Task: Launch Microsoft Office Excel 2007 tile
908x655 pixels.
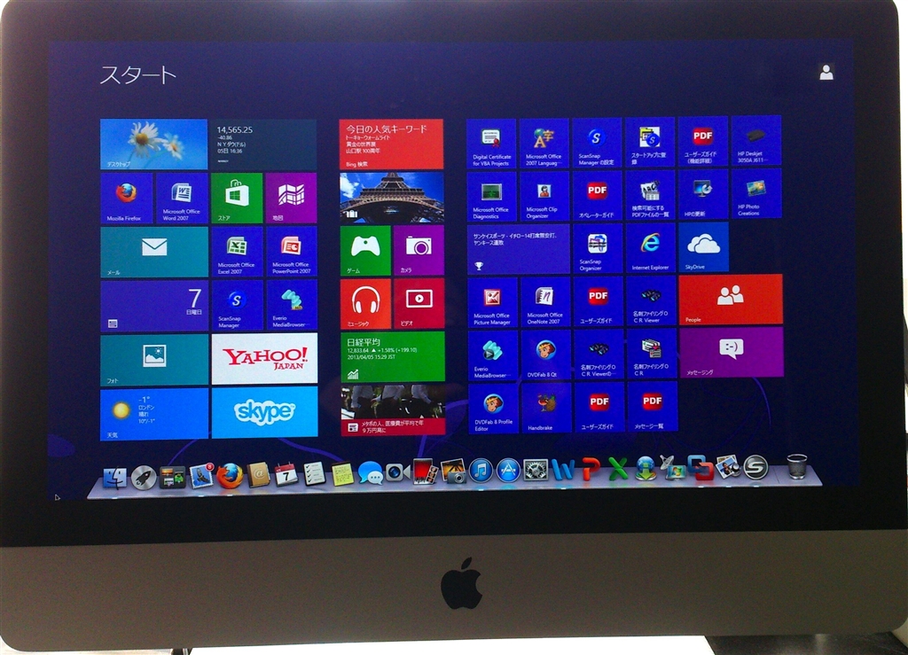Action: pos(237,251)
